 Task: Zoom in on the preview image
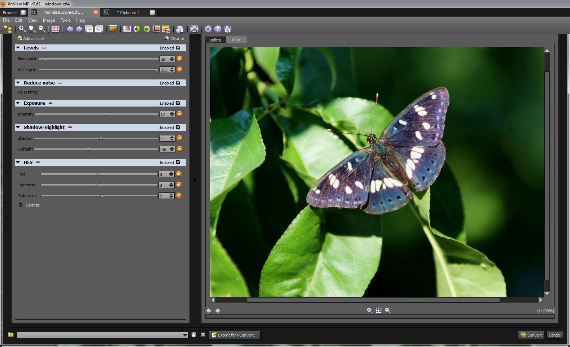click(x=369, y=310)
